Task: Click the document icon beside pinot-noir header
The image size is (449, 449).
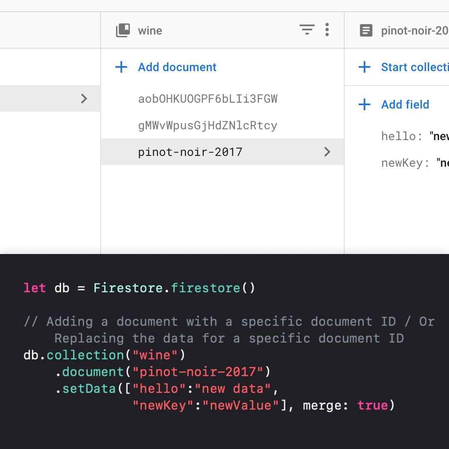Action: click(366, 30)
